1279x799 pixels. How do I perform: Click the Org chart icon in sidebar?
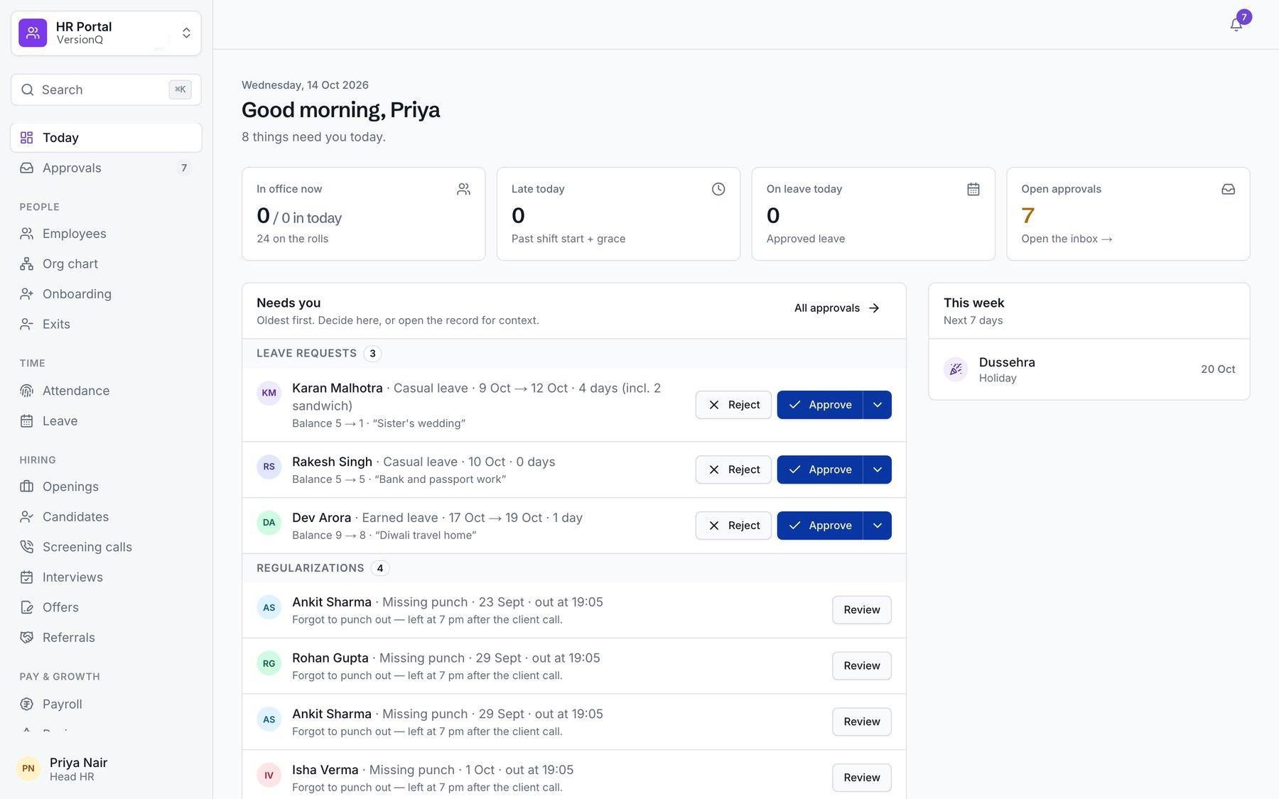tap(26, 264)
